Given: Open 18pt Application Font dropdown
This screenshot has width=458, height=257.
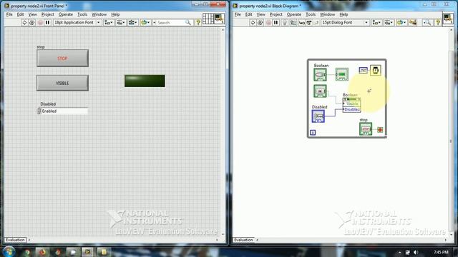Looking at the screenshot, I should point(77,22).
